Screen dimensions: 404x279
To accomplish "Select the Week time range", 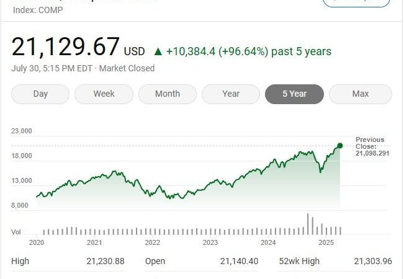I will 104,94.
